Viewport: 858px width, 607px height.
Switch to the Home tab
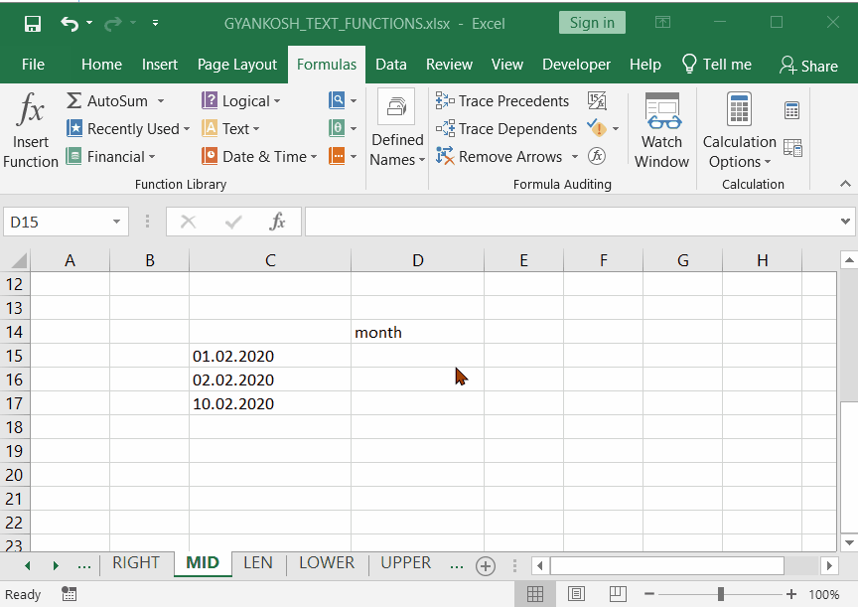click(x=101, y=65)
